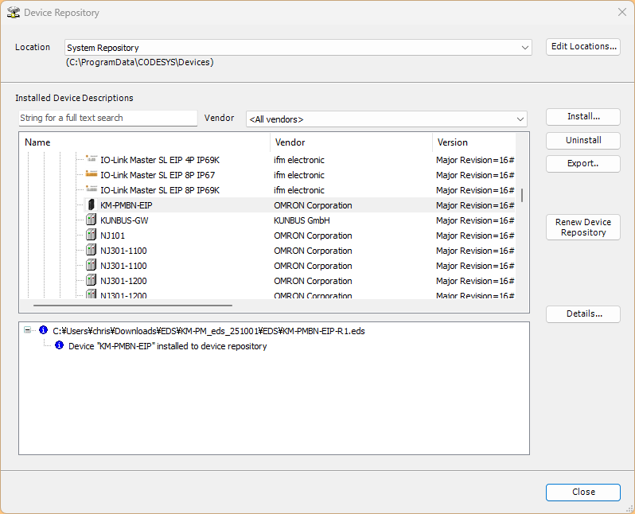Viewport: 635px width, 514px height.
Task: Click the NJ101 device icon
Action: [x=91, y=236]
